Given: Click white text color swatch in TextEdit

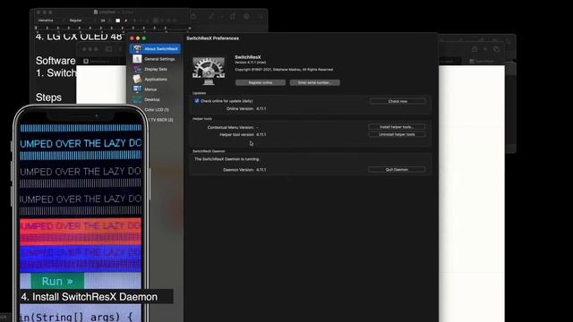Looking at the screenshot, I should coord(117,21).
